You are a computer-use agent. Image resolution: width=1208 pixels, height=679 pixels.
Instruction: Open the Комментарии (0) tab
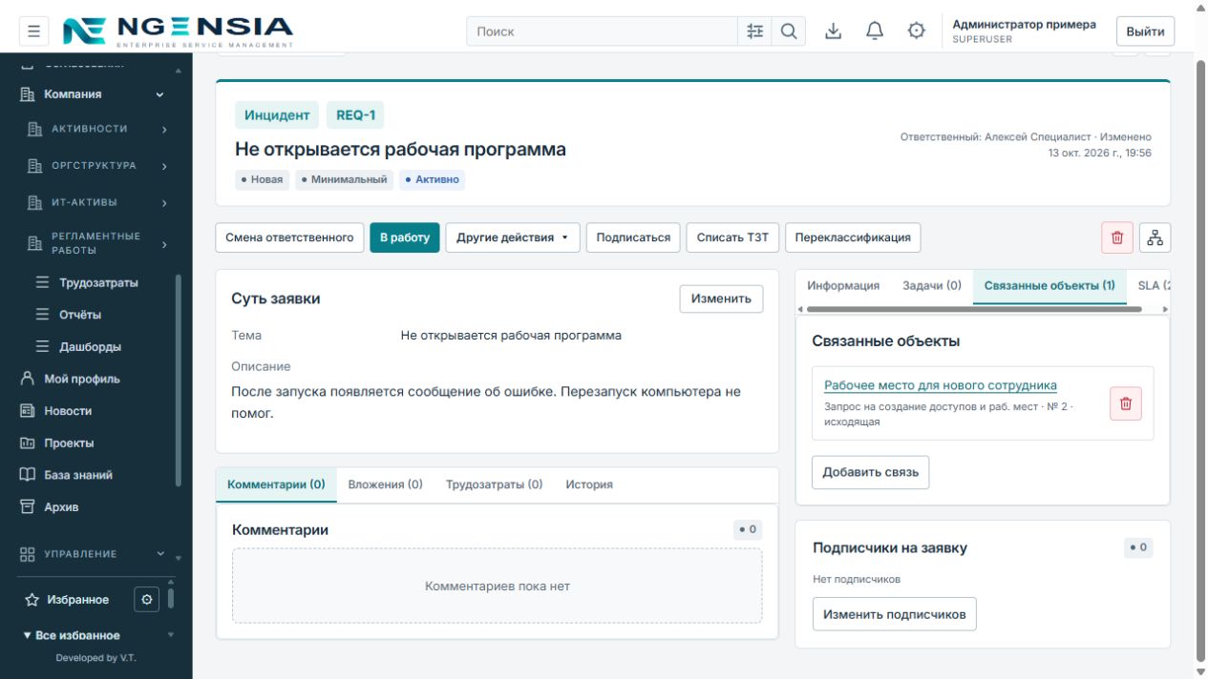pyautogui.click(x=276, y=484)
